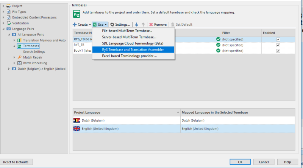The image size is (303, 168).
Task: Select Search Settings in tree
Action: pos(34,52)
